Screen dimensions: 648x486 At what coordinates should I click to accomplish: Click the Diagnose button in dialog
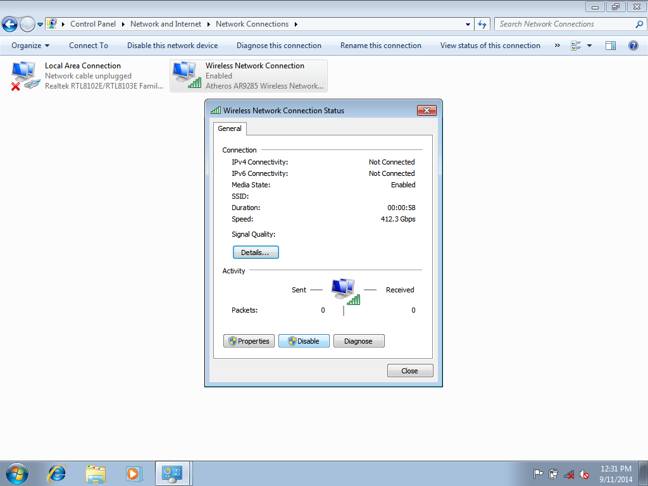pos(359,341)
